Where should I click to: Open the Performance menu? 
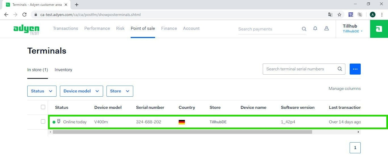pyautogui.click(x=97, y=28)
